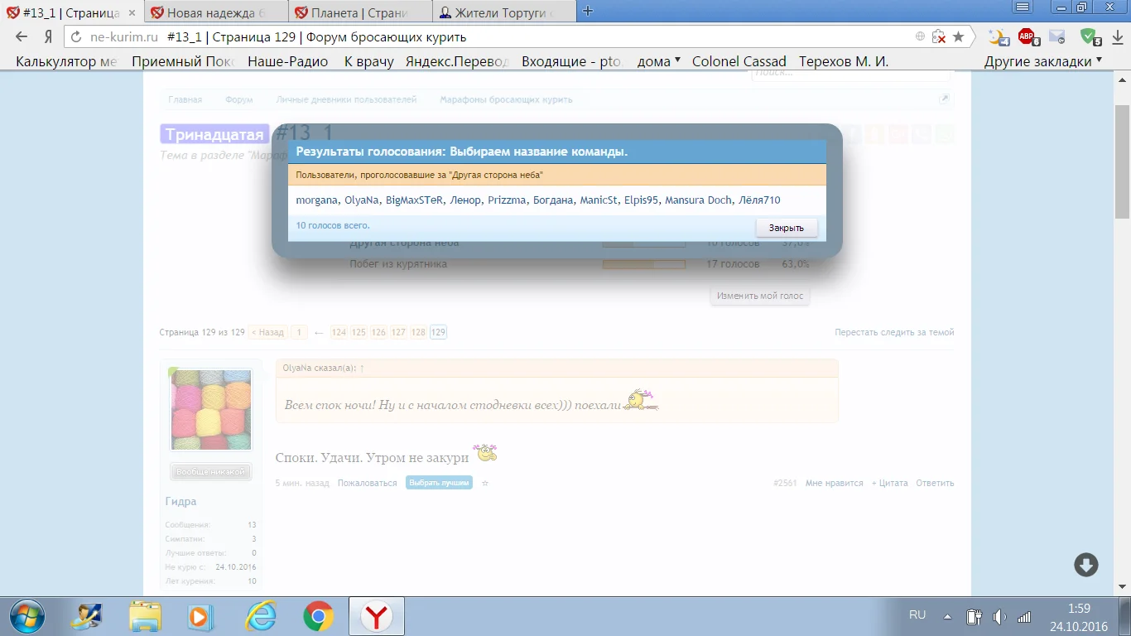This screenshot has height=636, width=1131.
Task: Open the 'Калькулятор' bookmark
Action: 67,61
